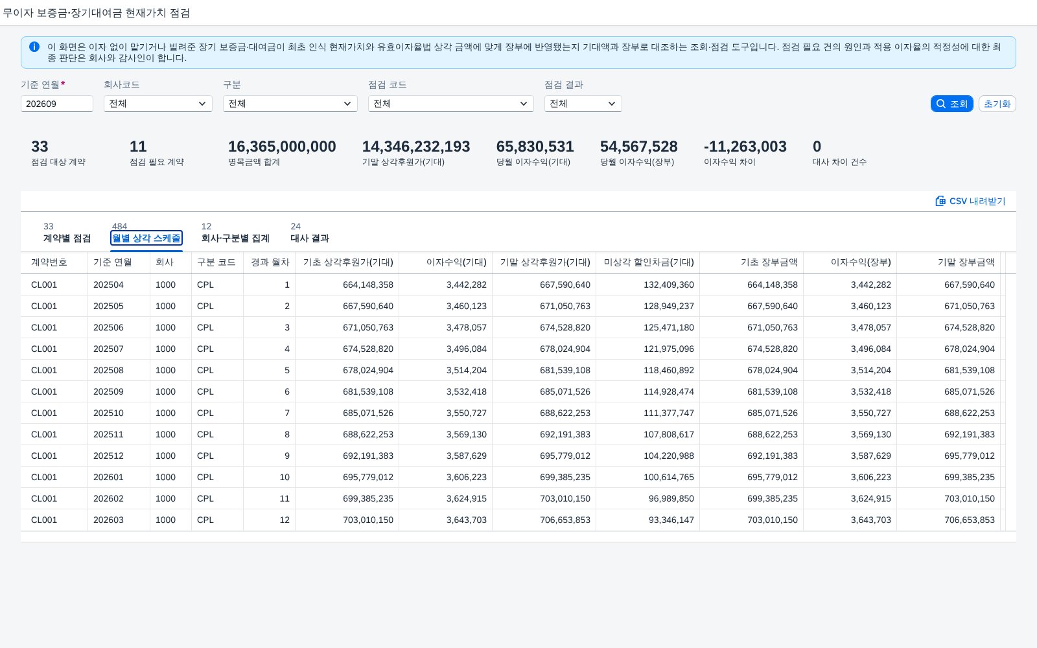Click the 구분 코드 column header
The height and width of the screenshot is (648, 1037).
click(216, 262)
